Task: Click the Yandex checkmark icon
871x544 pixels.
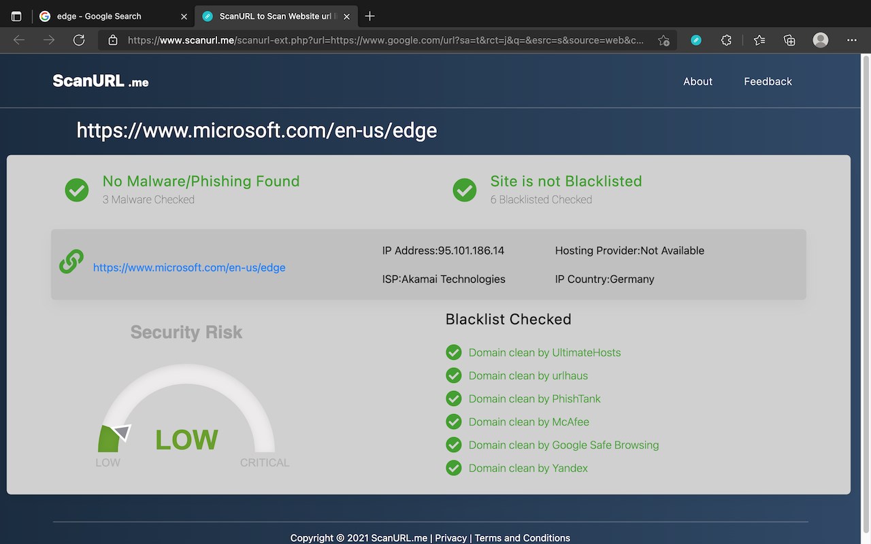Action: pos(454,468)
